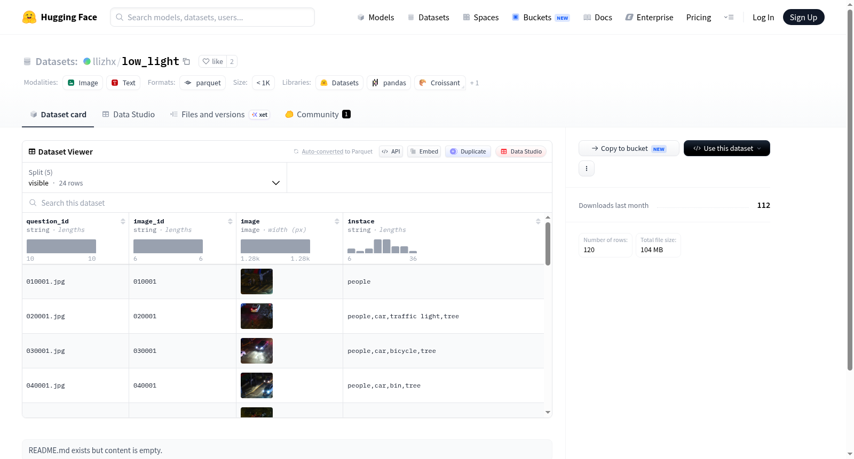Click the sort icon on the question_id column
Image resolution: width=854 pixels, height=459 pixels.
[123, 221]
